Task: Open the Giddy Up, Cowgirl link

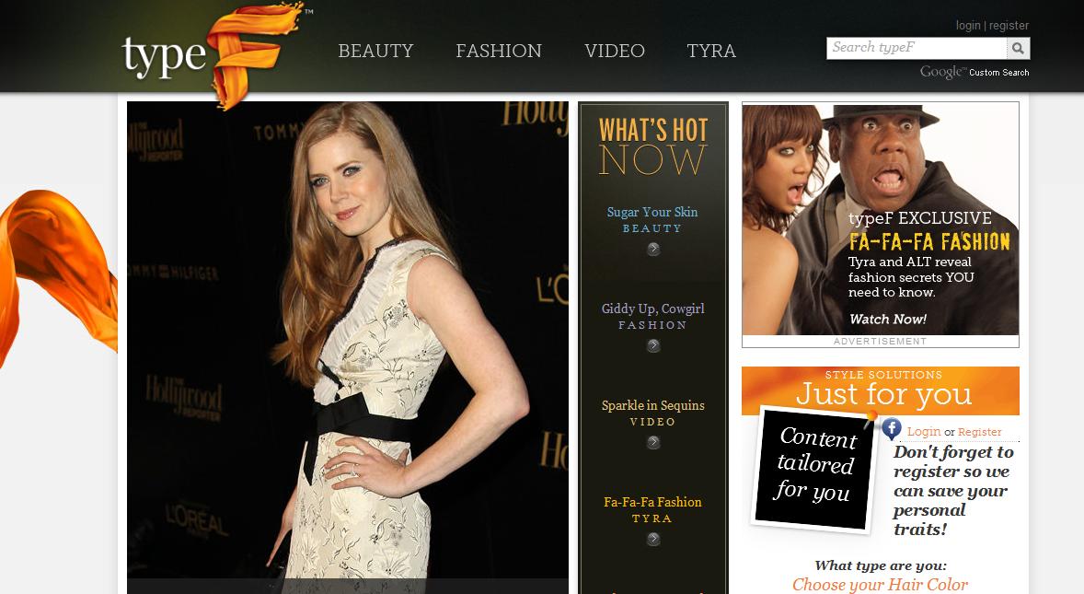Action: tap(652, 309)
